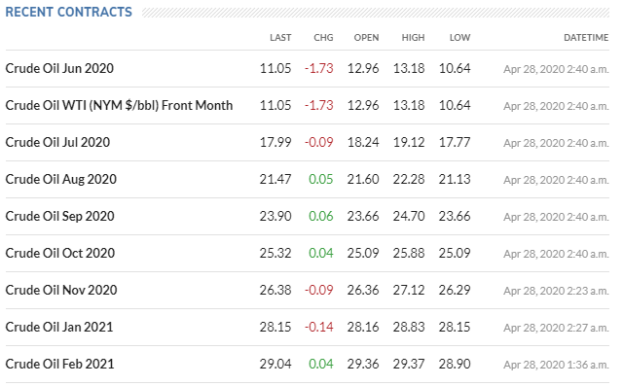Screen dimensions: 623x386
Task: Select the Jul 2020 last price 17.99
Action: click(275, 142)
